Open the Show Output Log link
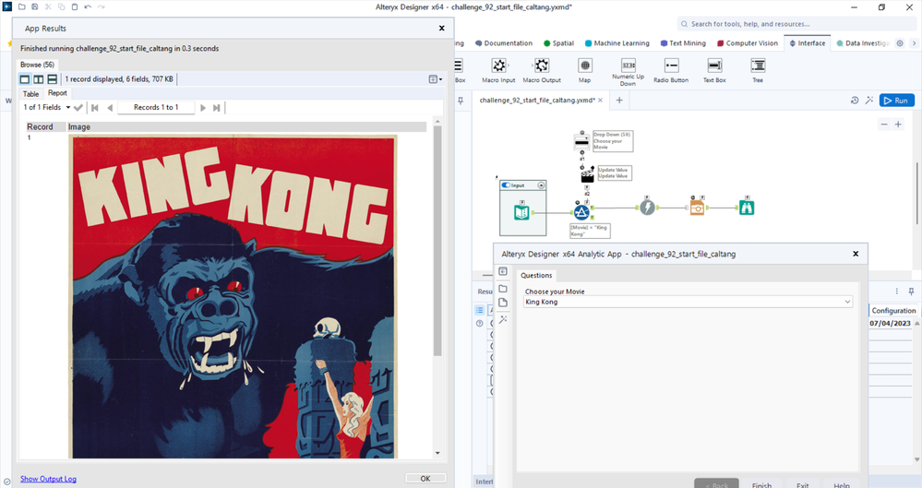The image size is (922, 488). pyautogui.click(x=48, y=479)
